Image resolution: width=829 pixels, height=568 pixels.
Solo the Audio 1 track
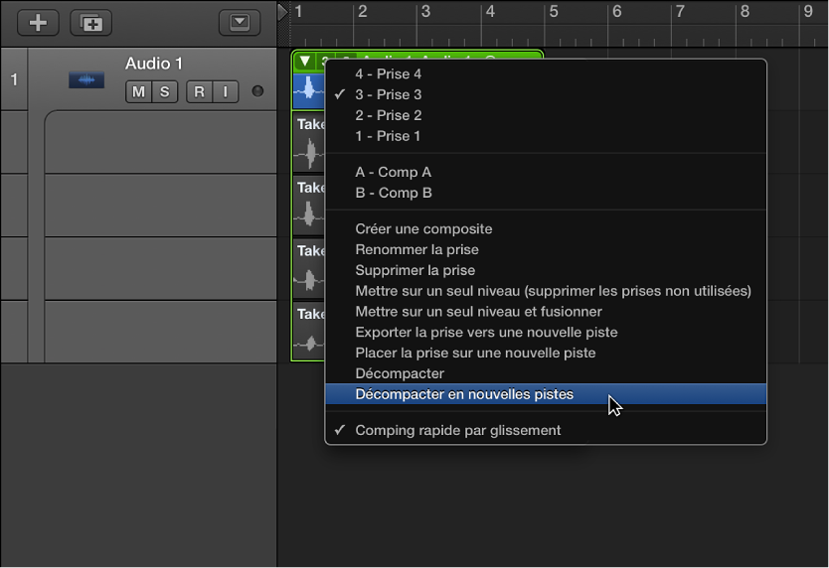pos(164,92)
